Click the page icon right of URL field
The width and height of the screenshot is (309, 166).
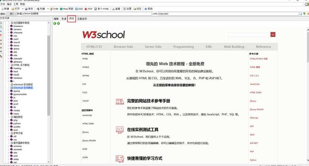[x=301, y=14]
